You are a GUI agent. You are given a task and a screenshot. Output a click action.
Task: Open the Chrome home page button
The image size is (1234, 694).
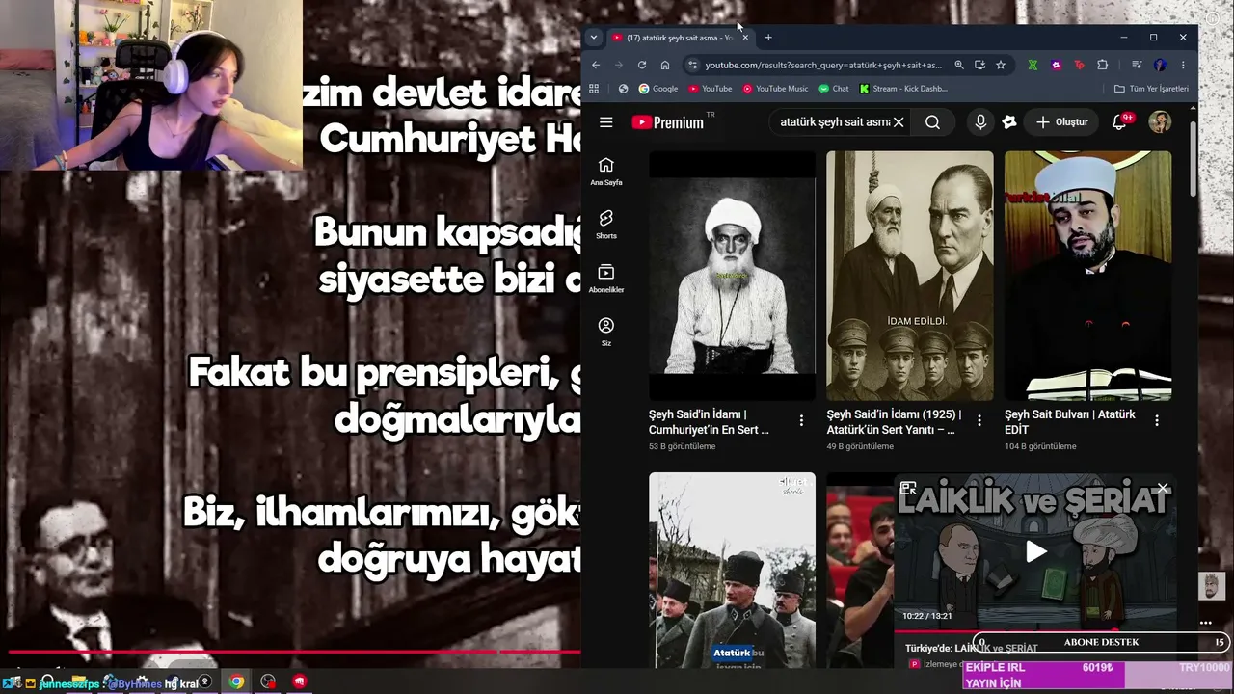click(x=665, y=65)
